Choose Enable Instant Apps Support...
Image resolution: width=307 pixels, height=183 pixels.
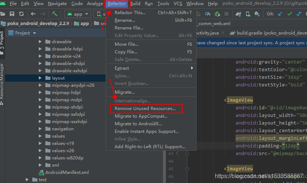point(151,131)
